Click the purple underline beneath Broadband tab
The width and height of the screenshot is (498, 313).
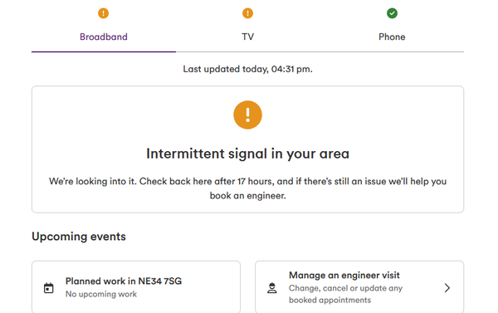point(104,51)
